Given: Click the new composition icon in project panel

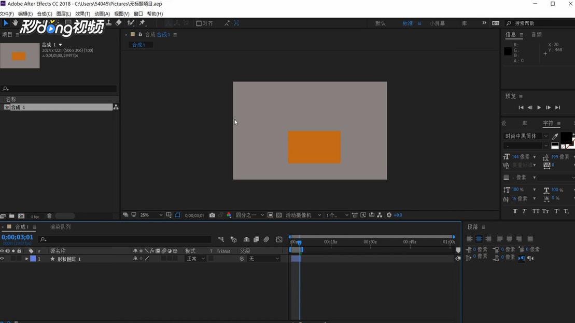Looking at the screenshot, I should pos(21,216).
